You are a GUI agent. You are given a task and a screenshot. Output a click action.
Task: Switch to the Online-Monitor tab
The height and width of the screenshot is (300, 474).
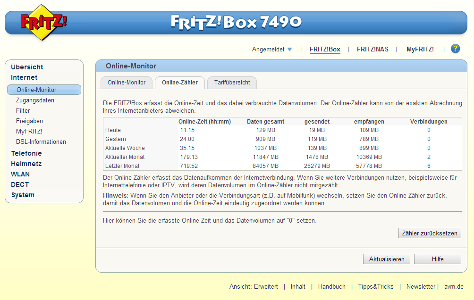[x=126, y=82]
